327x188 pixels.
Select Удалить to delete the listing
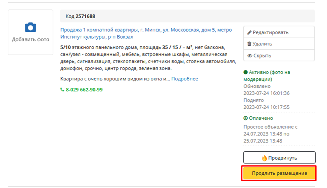click(279, 44)
